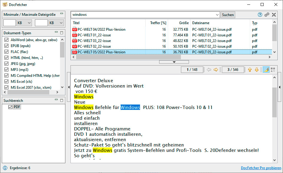The image size is (283, 173).
Task: Click the blue selected Windows match
Action: pyautogui.click(x=130, y=107)
